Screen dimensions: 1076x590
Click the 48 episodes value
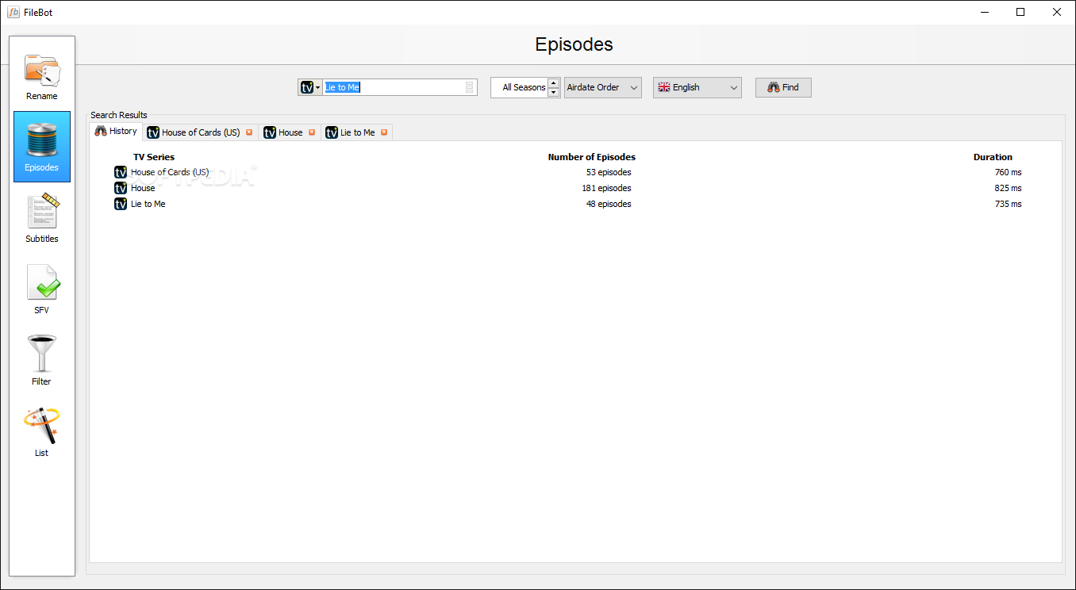click(609, 204)
